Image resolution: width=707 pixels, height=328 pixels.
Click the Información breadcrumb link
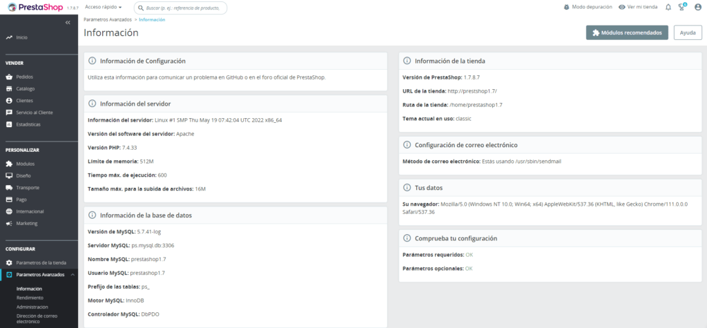coord(152,20)
